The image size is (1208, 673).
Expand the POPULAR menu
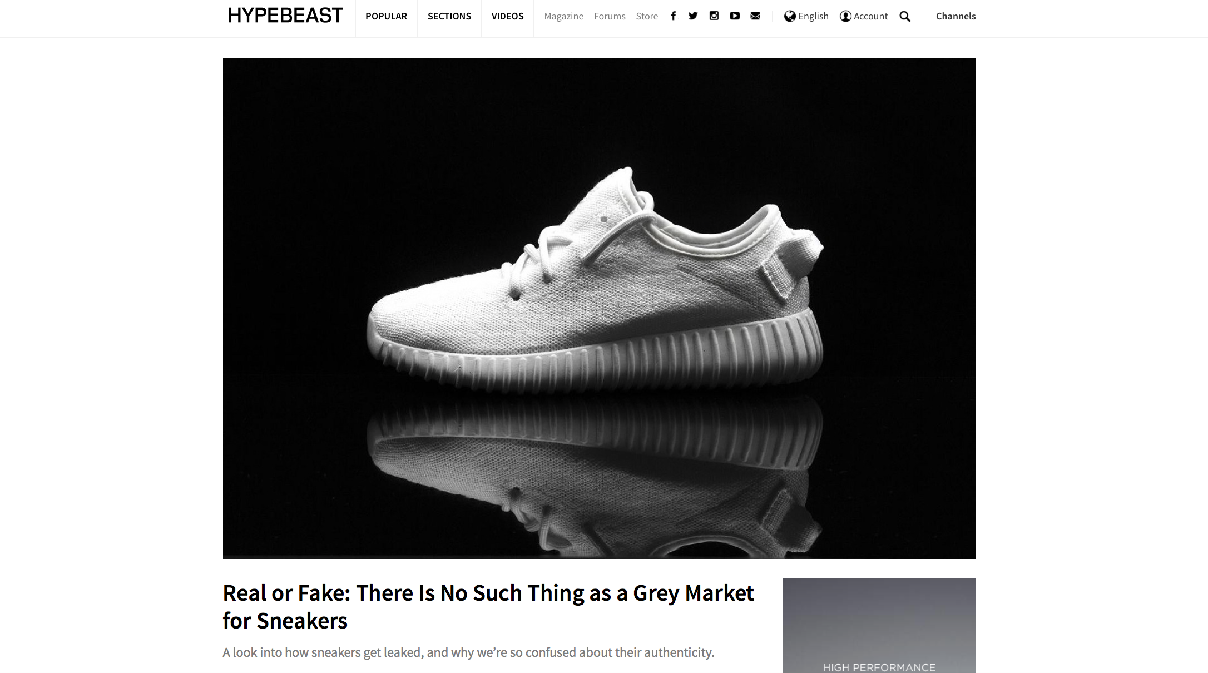tap(386, 16)
